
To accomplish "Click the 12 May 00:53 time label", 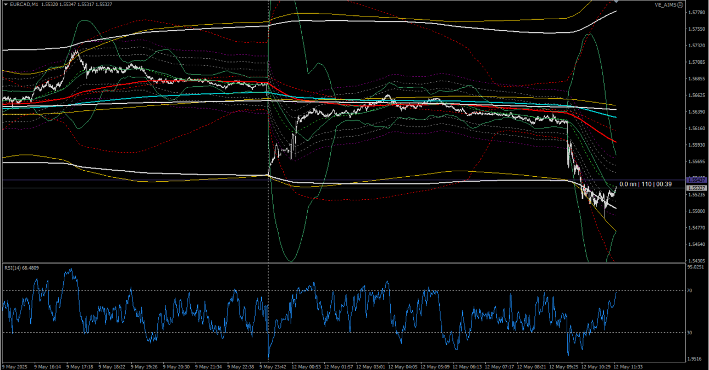I will 307,366.
